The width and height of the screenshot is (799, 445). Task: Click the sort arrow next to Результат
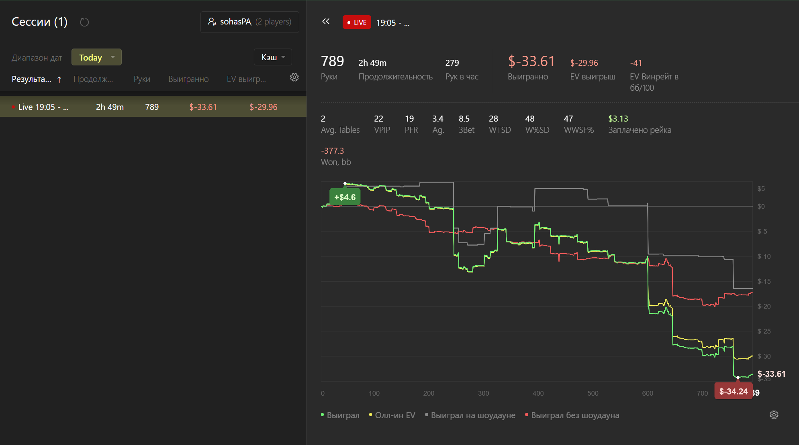(59, 79)
